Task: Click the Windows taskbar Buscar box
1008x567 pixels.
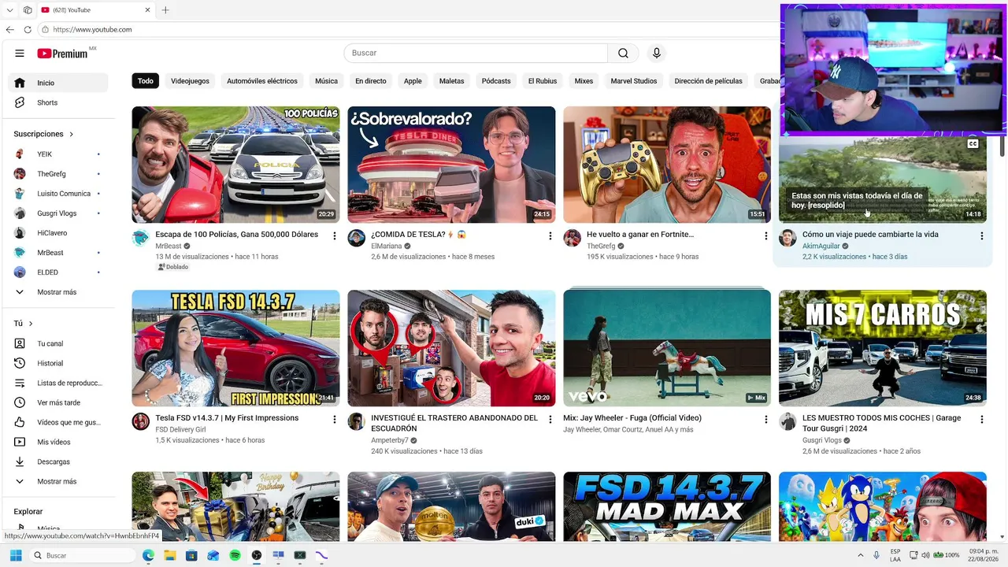Action: click(82, 555)
